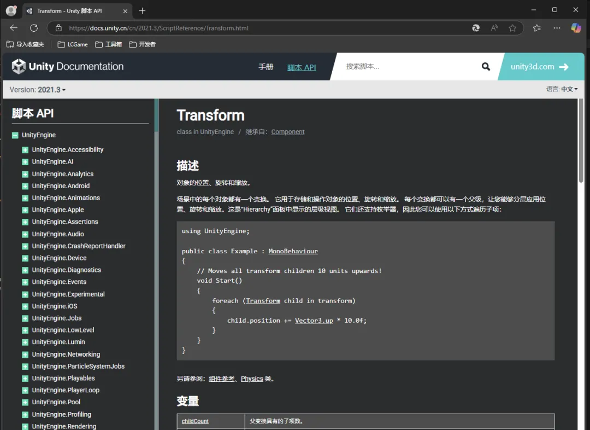Open browser settings and more menu
Screen dimensions: 590x430
(557, 28)
